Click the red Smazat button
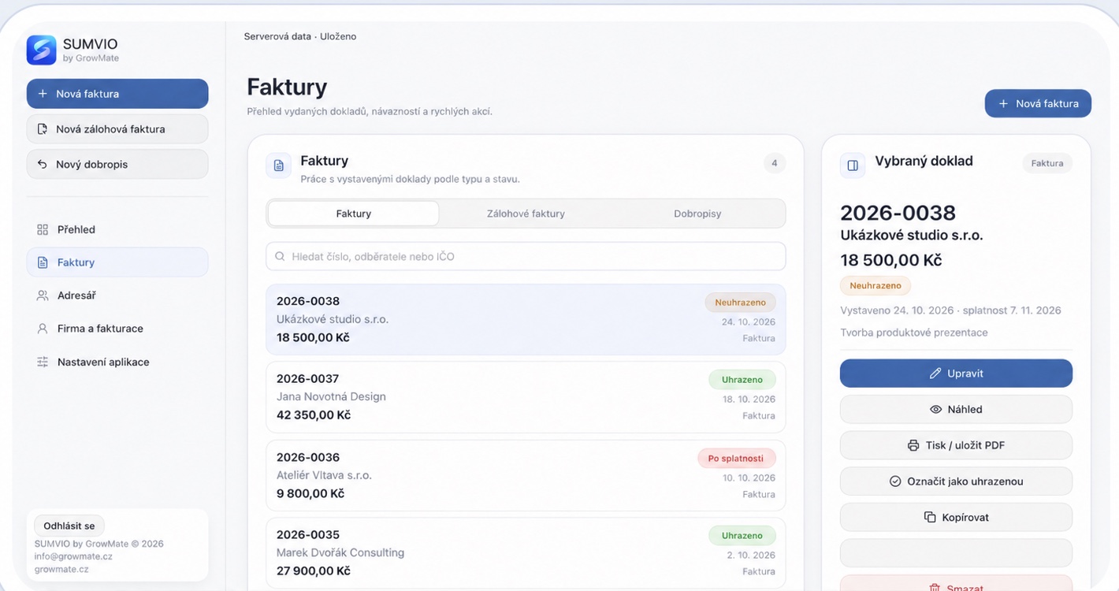This screenshot has height=591, width=1119. click(956, 583)
